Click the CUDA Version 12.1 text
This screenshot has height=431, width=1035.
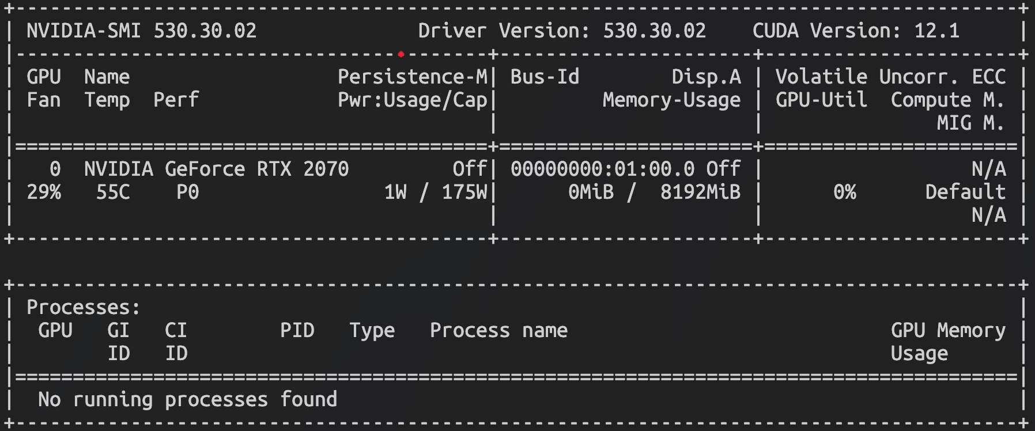tap(856, 31)
